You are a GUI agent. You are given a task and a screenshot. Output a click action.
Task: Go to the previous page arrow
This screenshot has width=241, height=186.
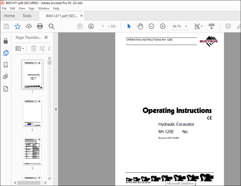[80, 26]
